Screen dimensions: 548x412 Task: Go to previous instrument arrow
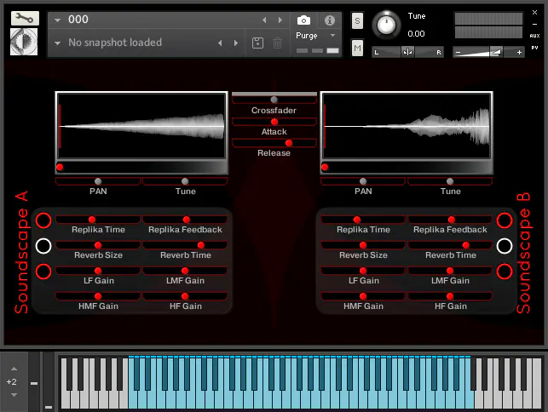tap(264, 20)
